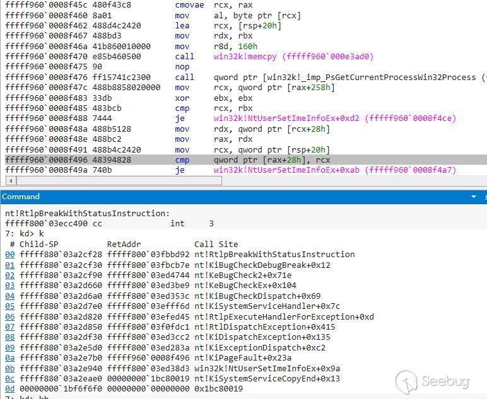Open stack frame 04 link

(x=10, y=296)
